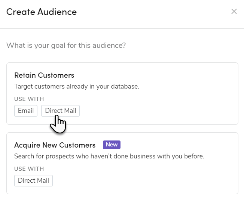This screenshot has height=201, width=244.
Task: Click Direct Mail tag under Retain Customers
Action: (60, 111)
